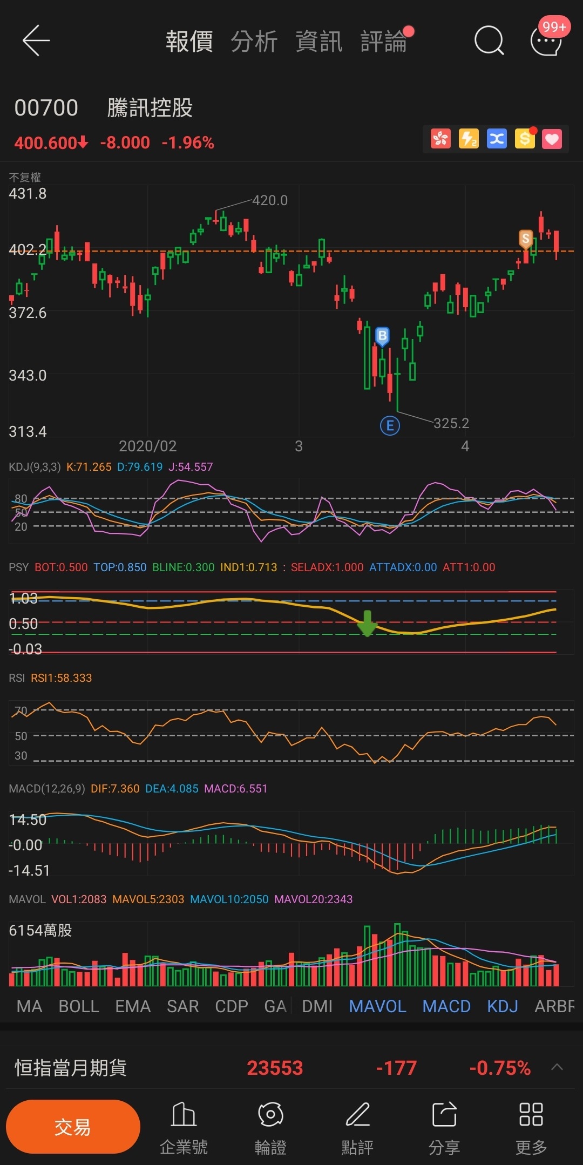Tap the current price 400.600
Image resolution: width=583 pixels, height=1165 pixels.
click(x=51, y=143)
